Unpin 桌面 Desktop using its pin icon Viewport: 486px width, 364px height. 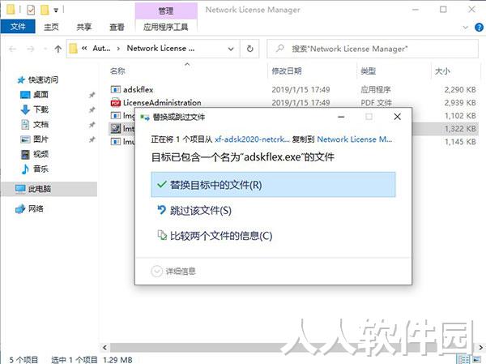coord(92,95)
